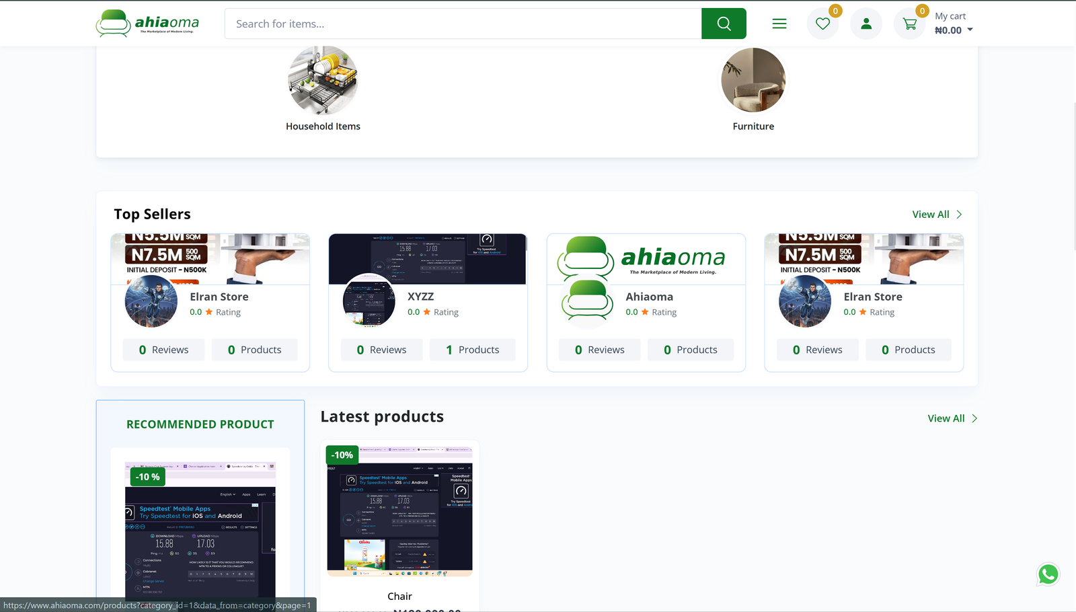Screen dimensions: 1076x612
Task: Click the Ahiaoma 0 Products button
Action: [x=691, y=350]
